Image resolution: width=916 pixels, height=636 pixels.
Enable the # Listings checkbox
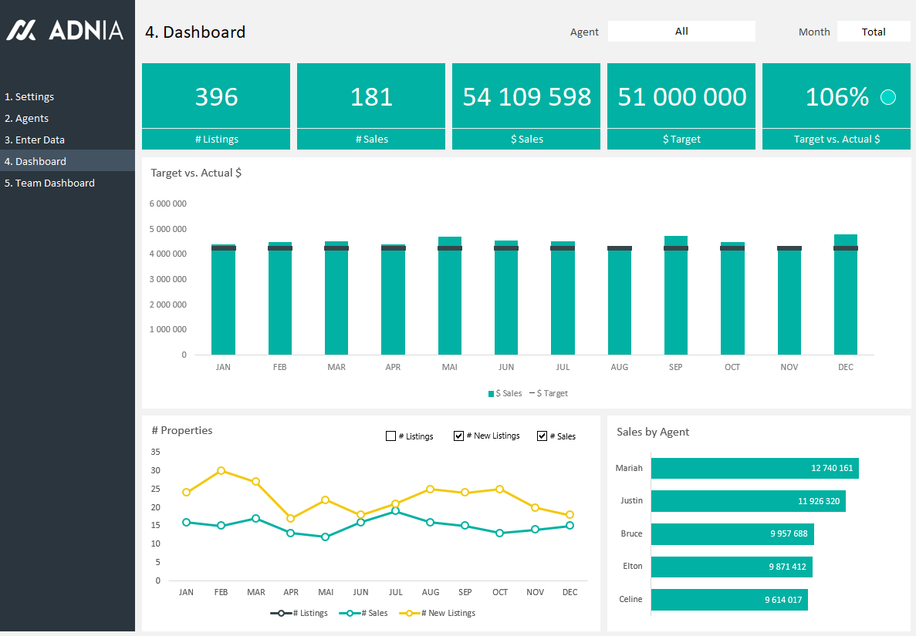click(390, 436)
